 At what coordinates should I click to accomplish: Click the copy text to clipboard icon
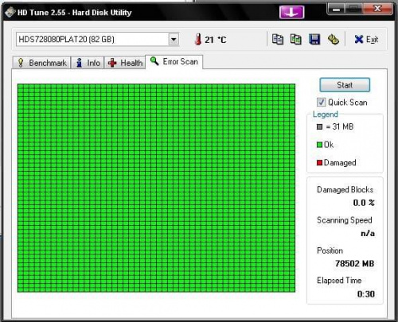coord(278,40)
